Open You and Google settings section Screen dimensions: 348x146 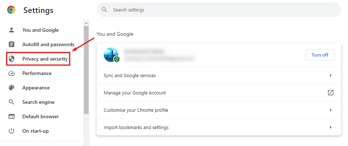coord(41,30)
